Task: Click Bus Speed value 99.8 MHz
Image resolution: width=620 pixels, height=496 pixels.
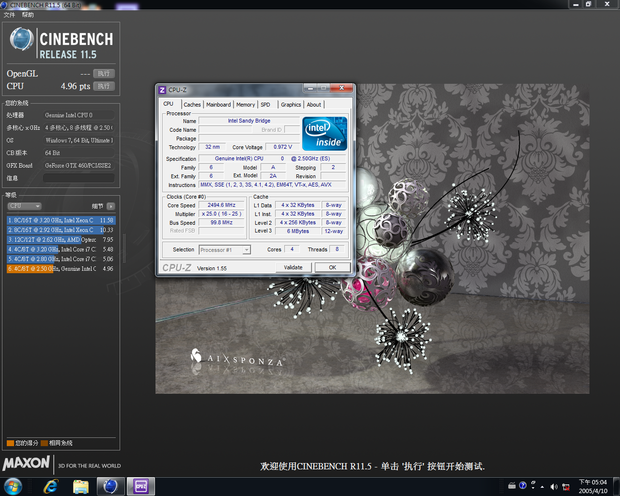Action: 221,223
